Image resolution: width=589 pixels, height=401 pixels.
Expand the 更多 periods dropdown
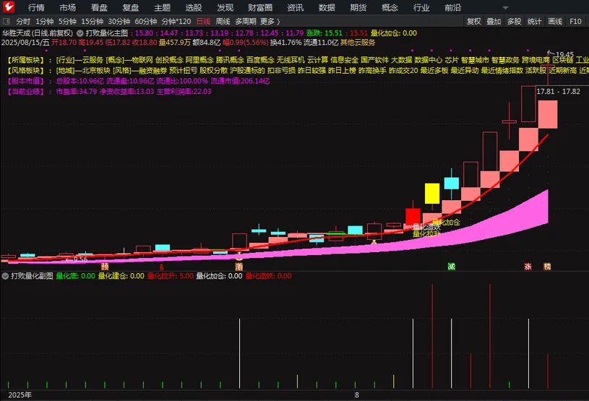tap(270, 22)
